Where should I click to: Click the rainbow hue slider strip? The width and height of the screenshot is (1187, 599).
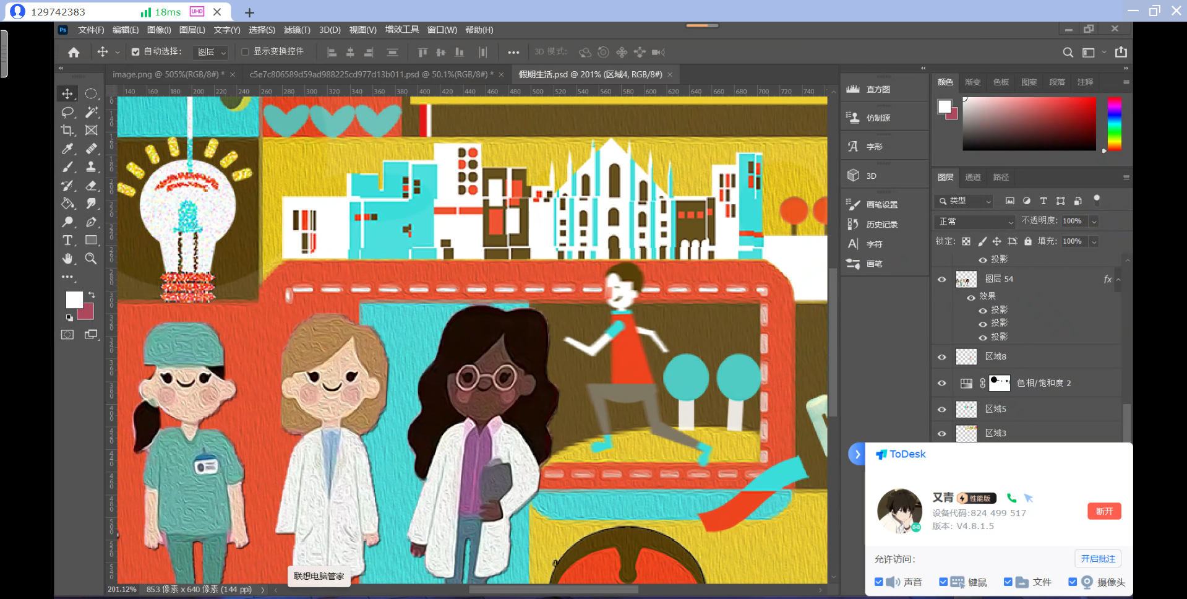1114,124
